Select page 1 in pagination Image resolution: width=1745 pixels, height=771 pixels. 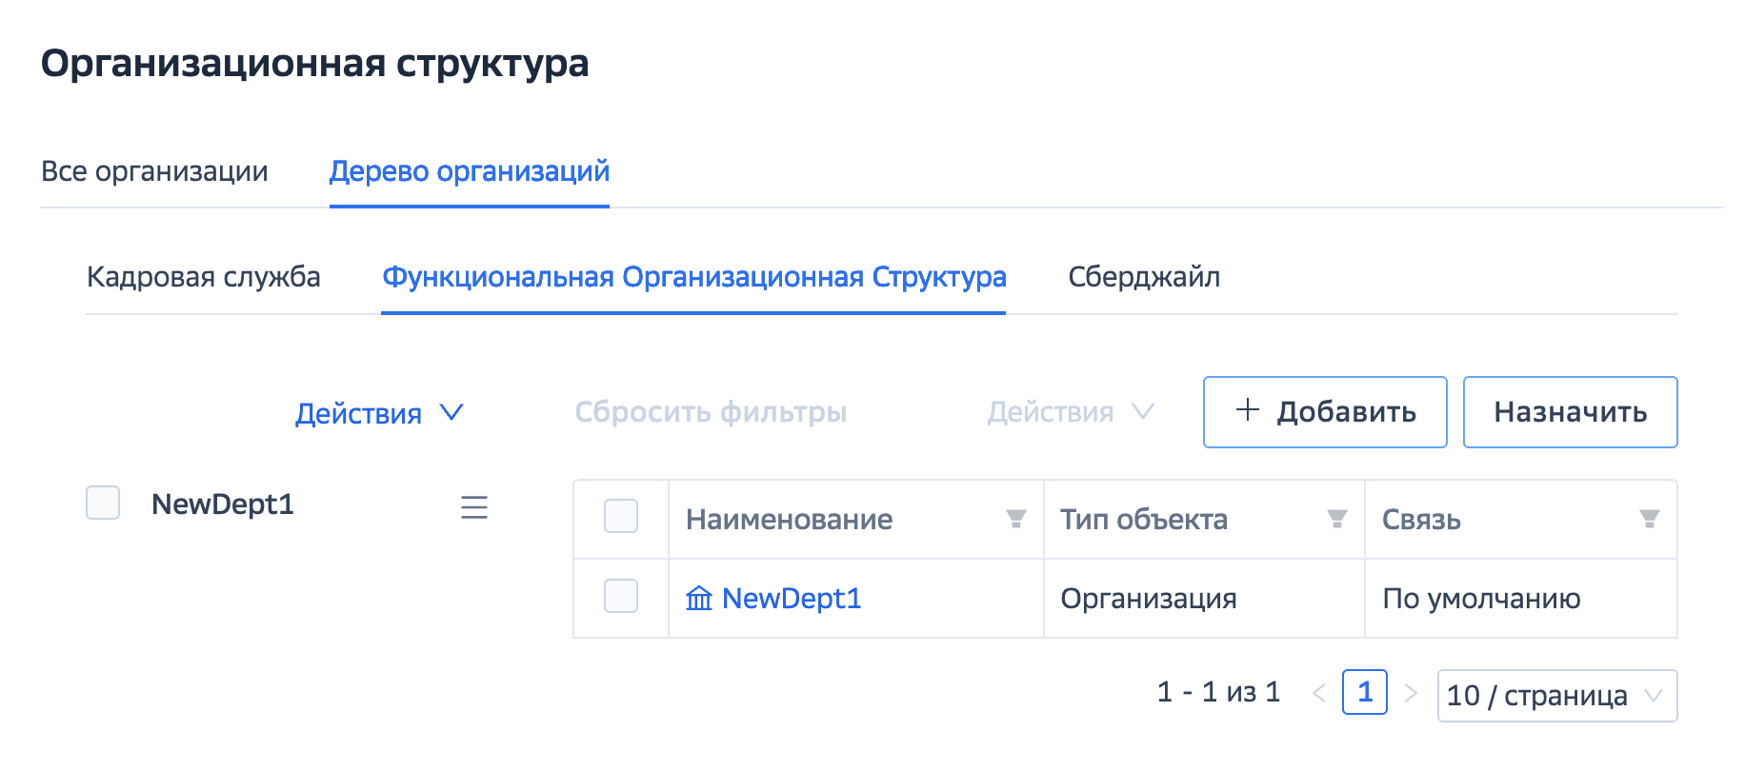pyautogui.click(x=1364, y=693)
